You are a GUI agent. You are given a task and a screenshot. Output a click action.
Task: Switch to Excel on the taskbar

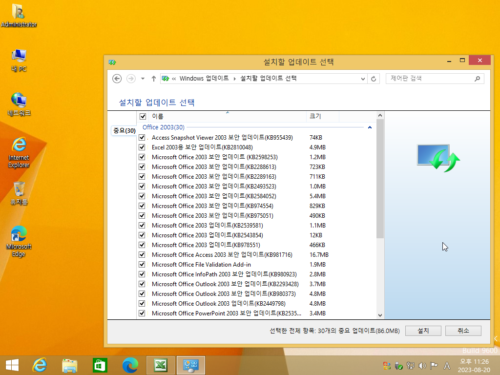160,365
